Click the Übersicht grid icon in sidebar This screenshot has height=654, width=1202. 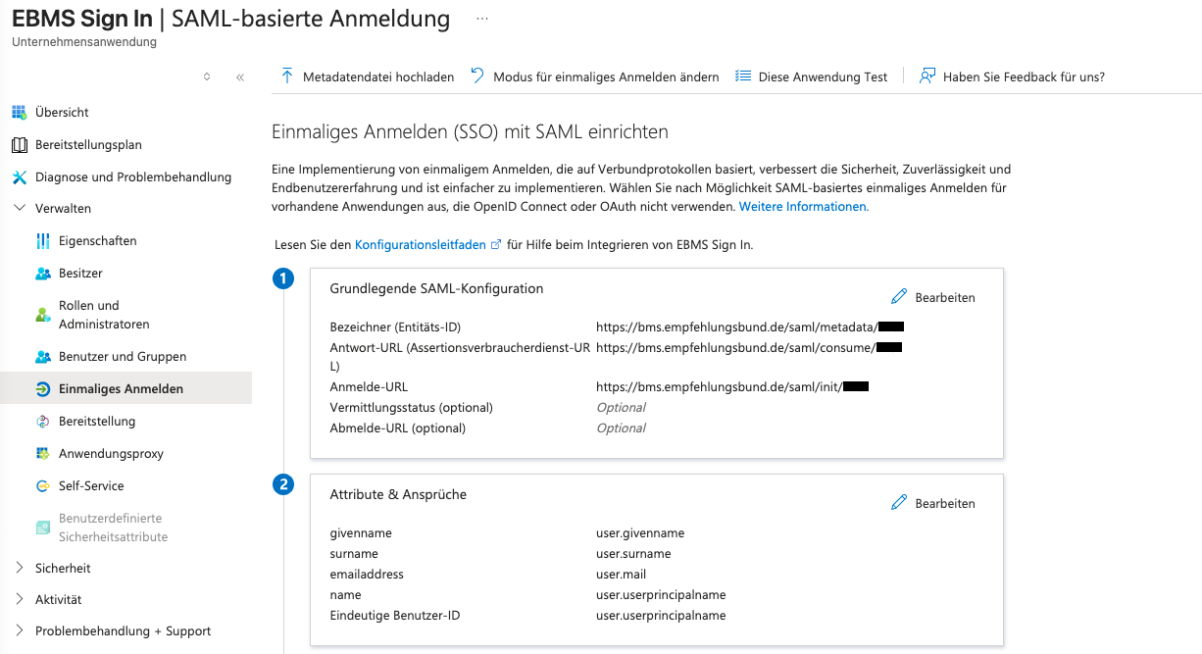pos(19,113)
